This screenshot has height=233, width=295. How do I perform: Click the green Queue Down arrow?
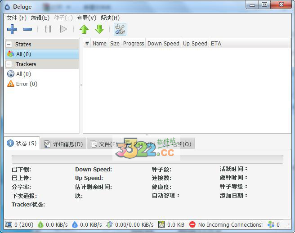(x=99, y=29)
